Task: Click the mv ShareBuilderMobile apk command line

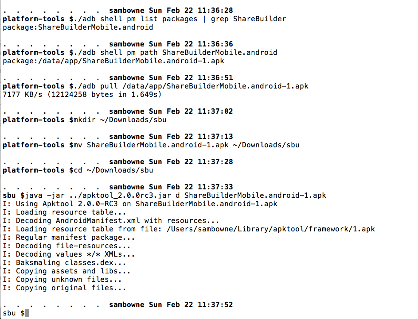Action: 151,145
